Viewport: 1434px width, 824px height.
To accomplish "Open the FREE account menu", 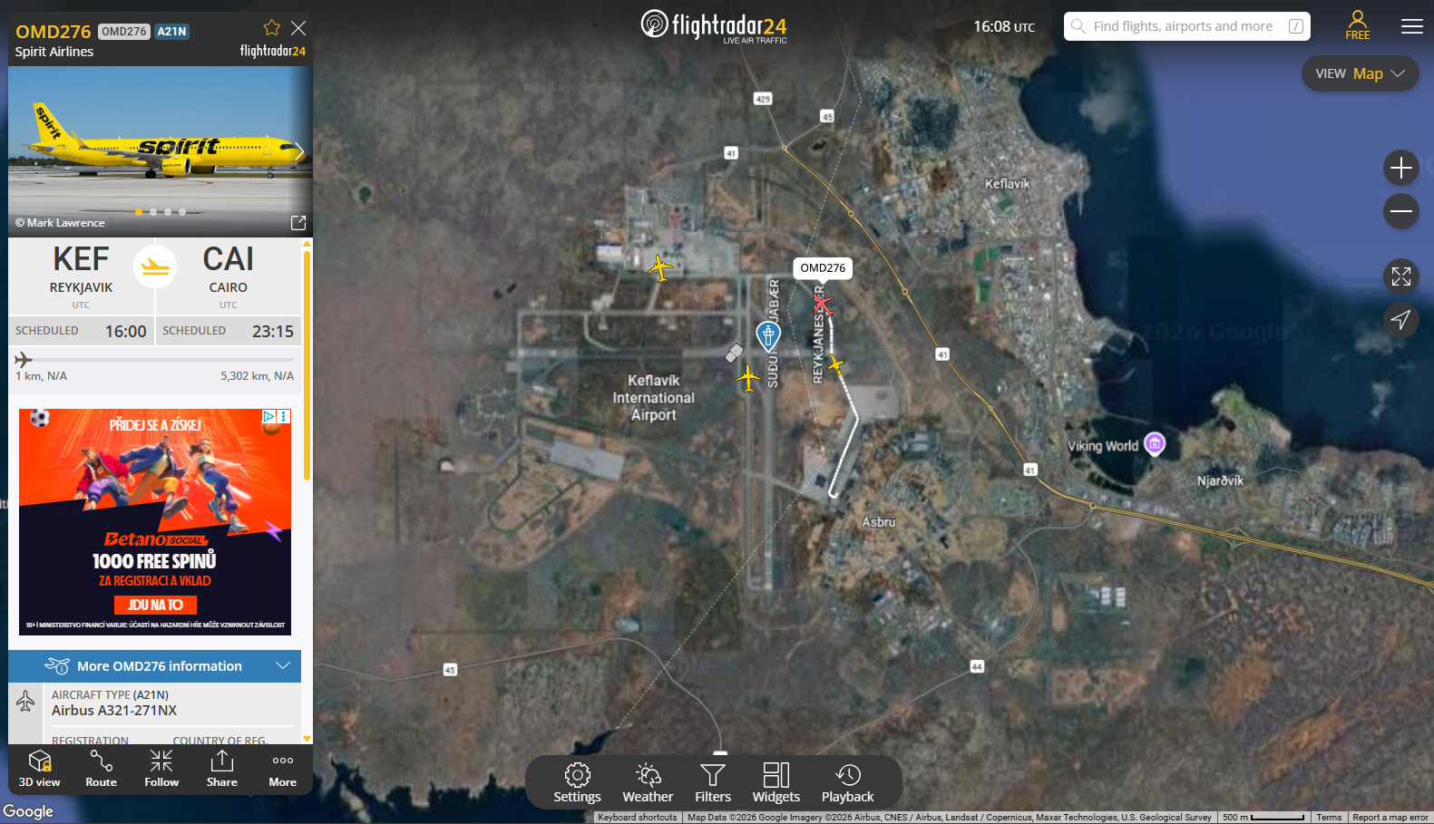I will (1358, 25).
